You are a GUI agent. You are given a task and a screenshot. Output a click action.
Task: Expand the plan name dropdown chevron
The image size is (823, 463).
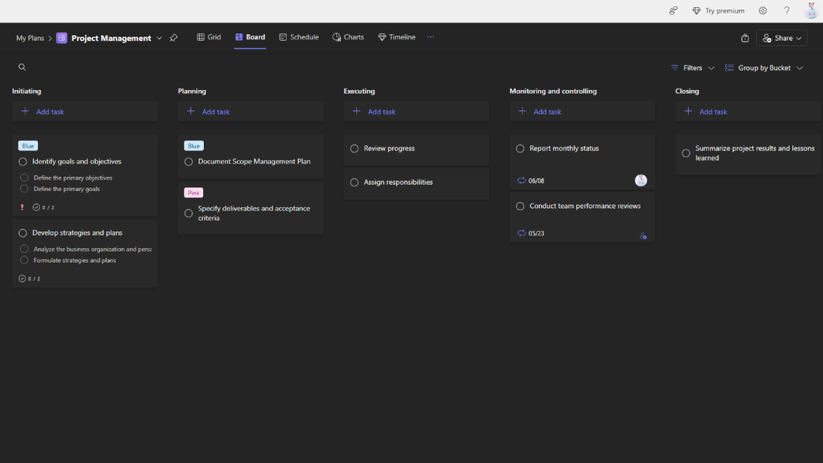pyautogui.click(x=159, y=38)
